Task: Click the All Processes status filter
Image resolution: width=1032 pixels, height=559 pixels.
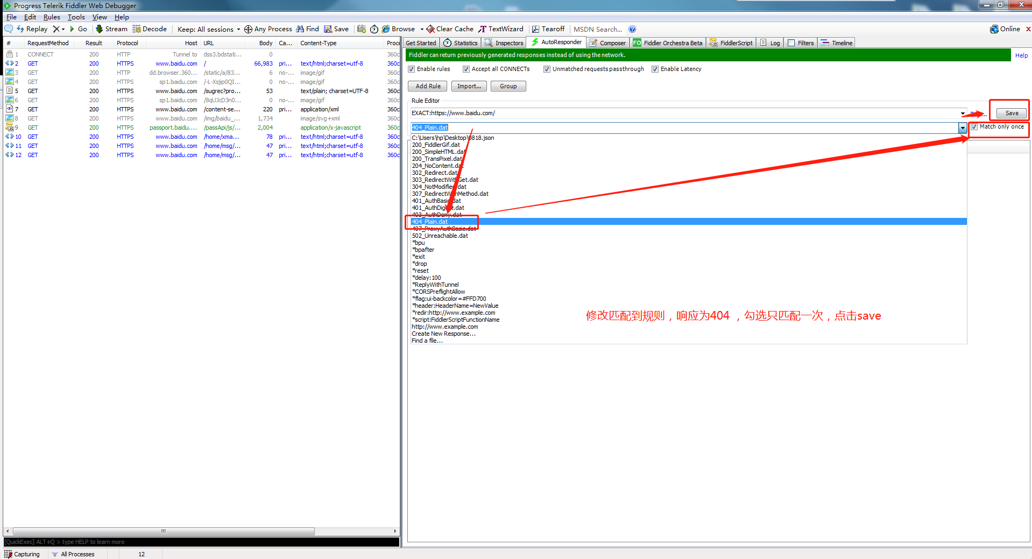Action: pos(73,554)
